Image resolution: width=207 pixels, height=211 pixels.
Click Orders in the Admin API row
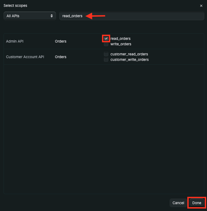click(x=61, y=41)
